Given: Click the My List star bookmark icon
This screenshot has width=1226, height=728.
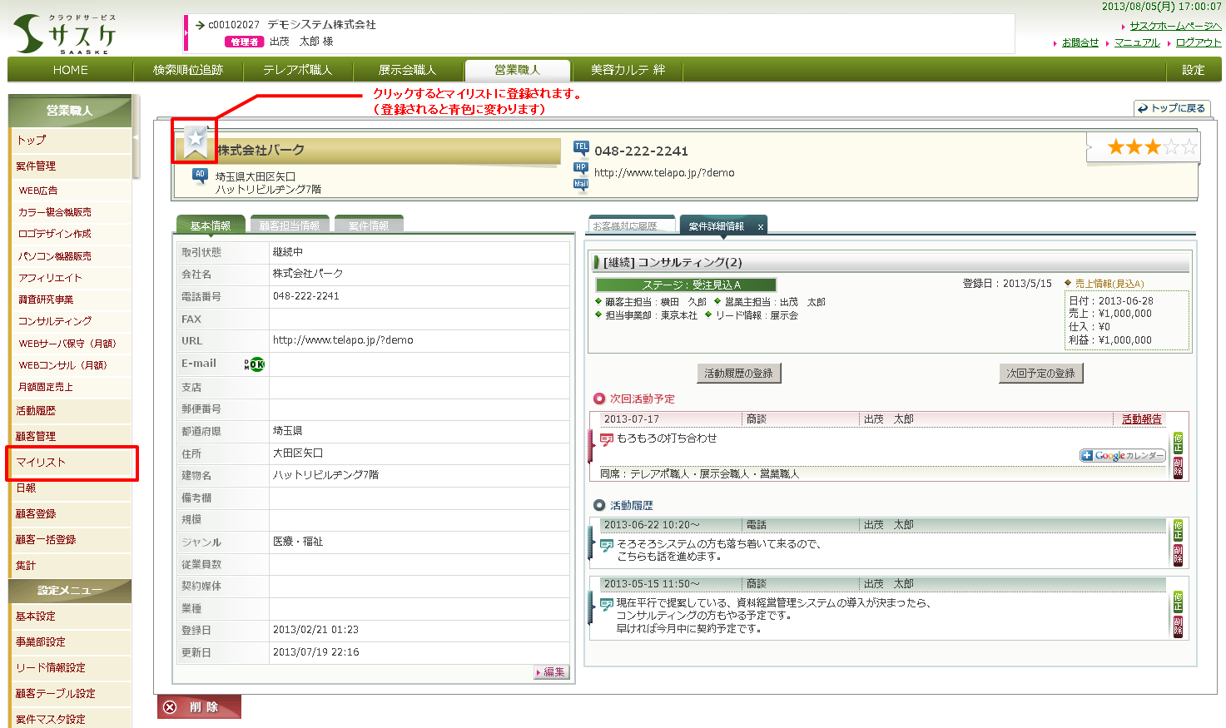Looking at the screenshot, I should click(196, 140).
